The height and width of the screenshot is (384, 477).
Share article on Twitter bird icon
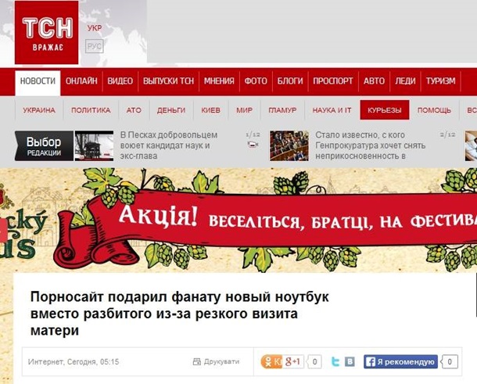[335, 362]
